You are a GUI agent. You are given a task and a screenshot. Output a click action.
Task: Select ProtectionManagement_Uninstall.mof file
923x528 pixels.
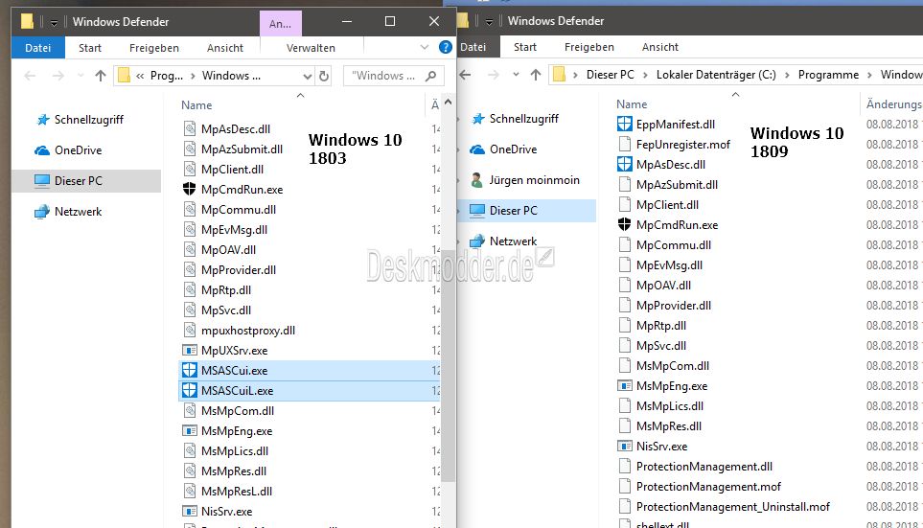(733, 506)
